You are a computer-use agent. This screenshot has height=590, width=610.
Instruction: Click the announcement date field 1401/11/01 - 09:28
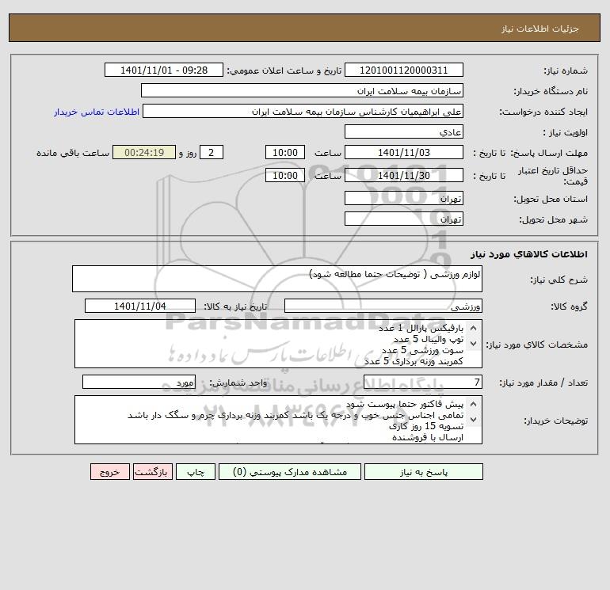[x=164, y=70]
